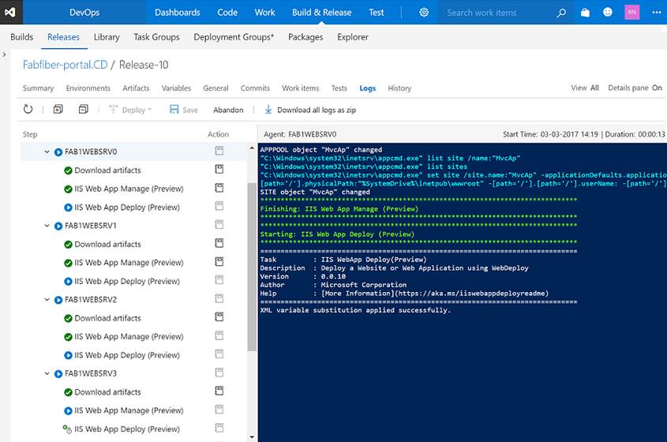This screenshot has width=667, height=442.
Task: Click the scroll down arrow of steps list
Action: pos(252,437)
